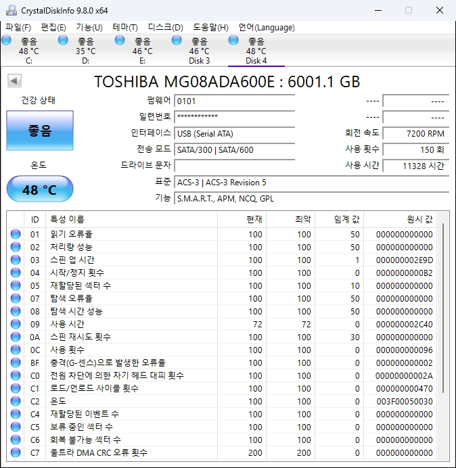This screenshot has height=468, width=456.
Task: Click blue status icon for attribute 04
Action: click(x=16, y=273)
